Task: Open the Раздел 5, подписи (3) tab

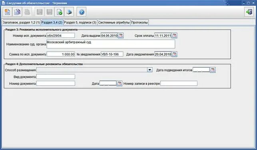Action: pos(80,22)
